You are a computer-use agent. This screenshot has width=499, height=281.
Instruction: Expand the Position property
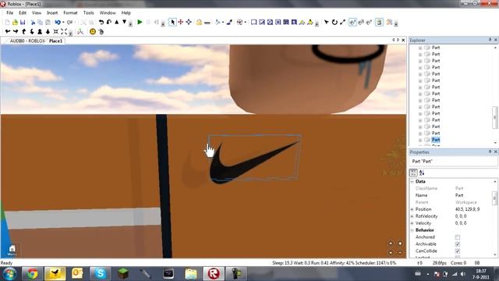412,209
